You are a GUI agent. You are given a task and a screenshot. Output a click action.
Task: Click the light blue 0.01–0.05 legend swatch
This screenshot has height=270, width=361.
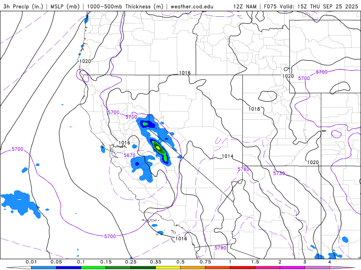(x=43, y=268)
